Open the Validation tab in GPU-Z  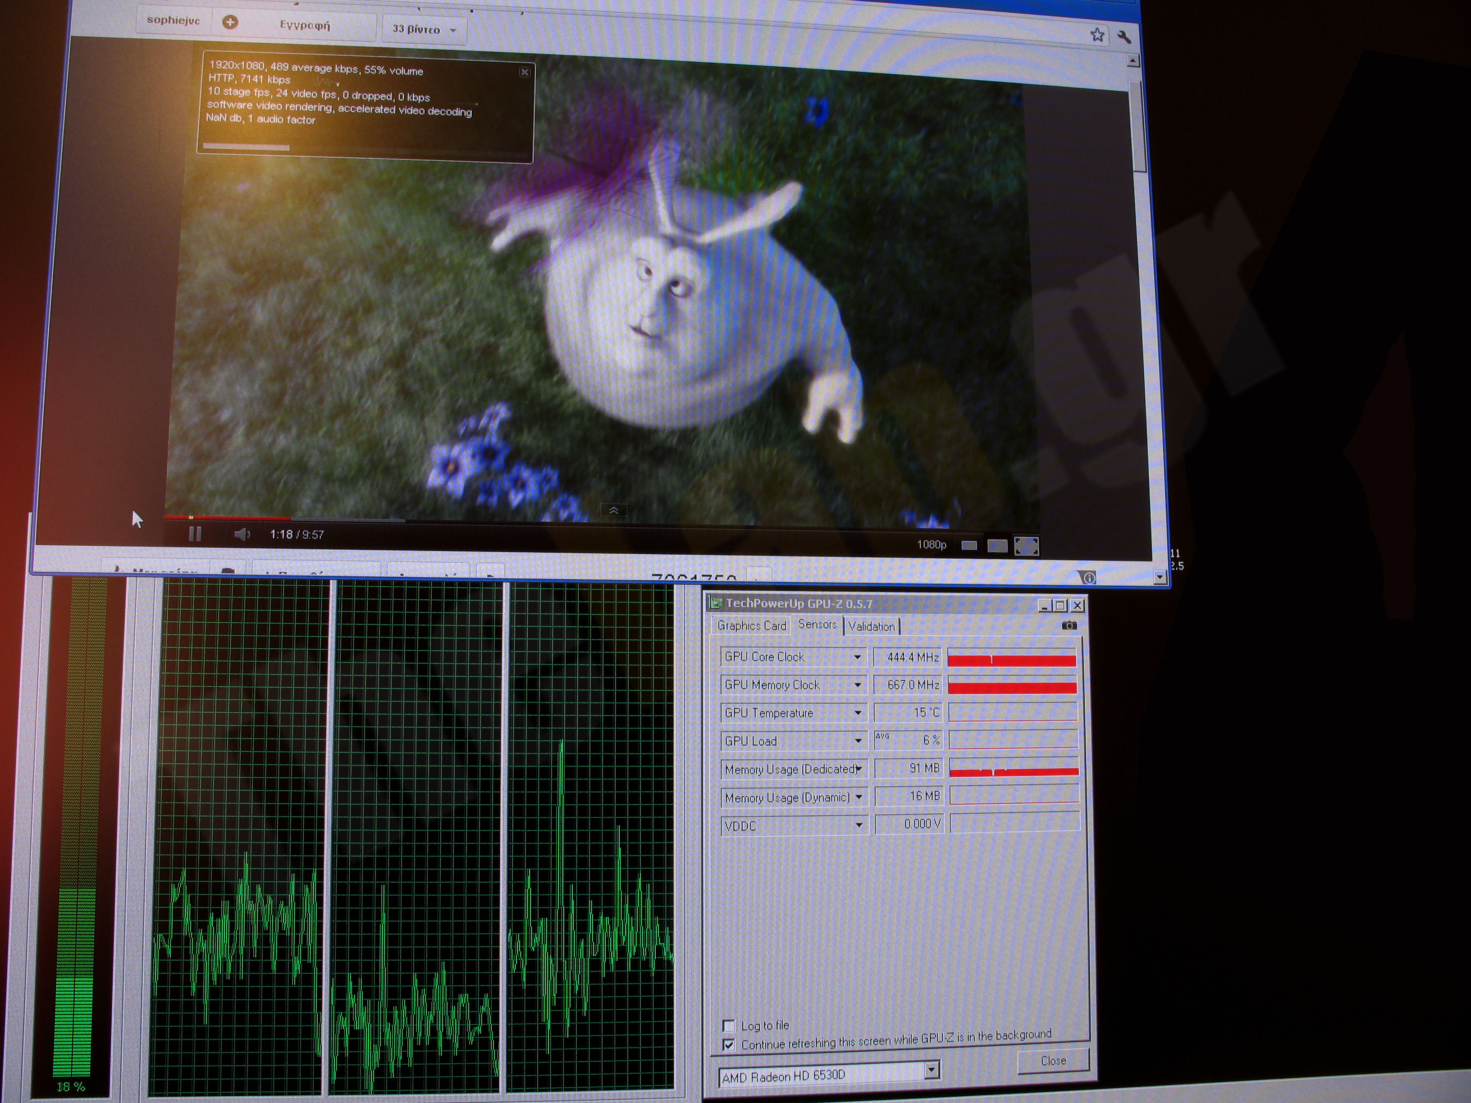[872, 626]
